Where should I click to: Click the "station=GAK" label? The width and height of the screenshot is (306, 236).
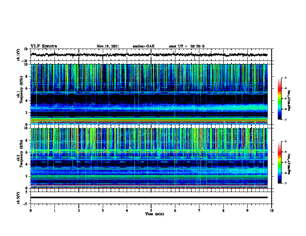[144, 46]
